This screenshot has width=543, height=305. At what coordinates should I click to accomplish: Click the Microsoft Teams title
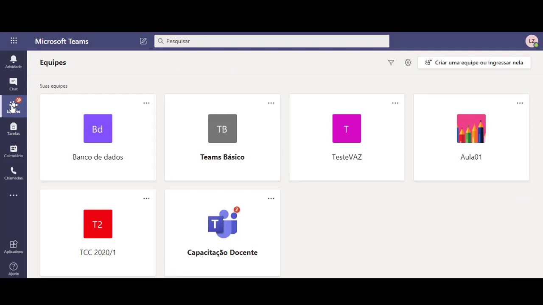tap(62, 41)
